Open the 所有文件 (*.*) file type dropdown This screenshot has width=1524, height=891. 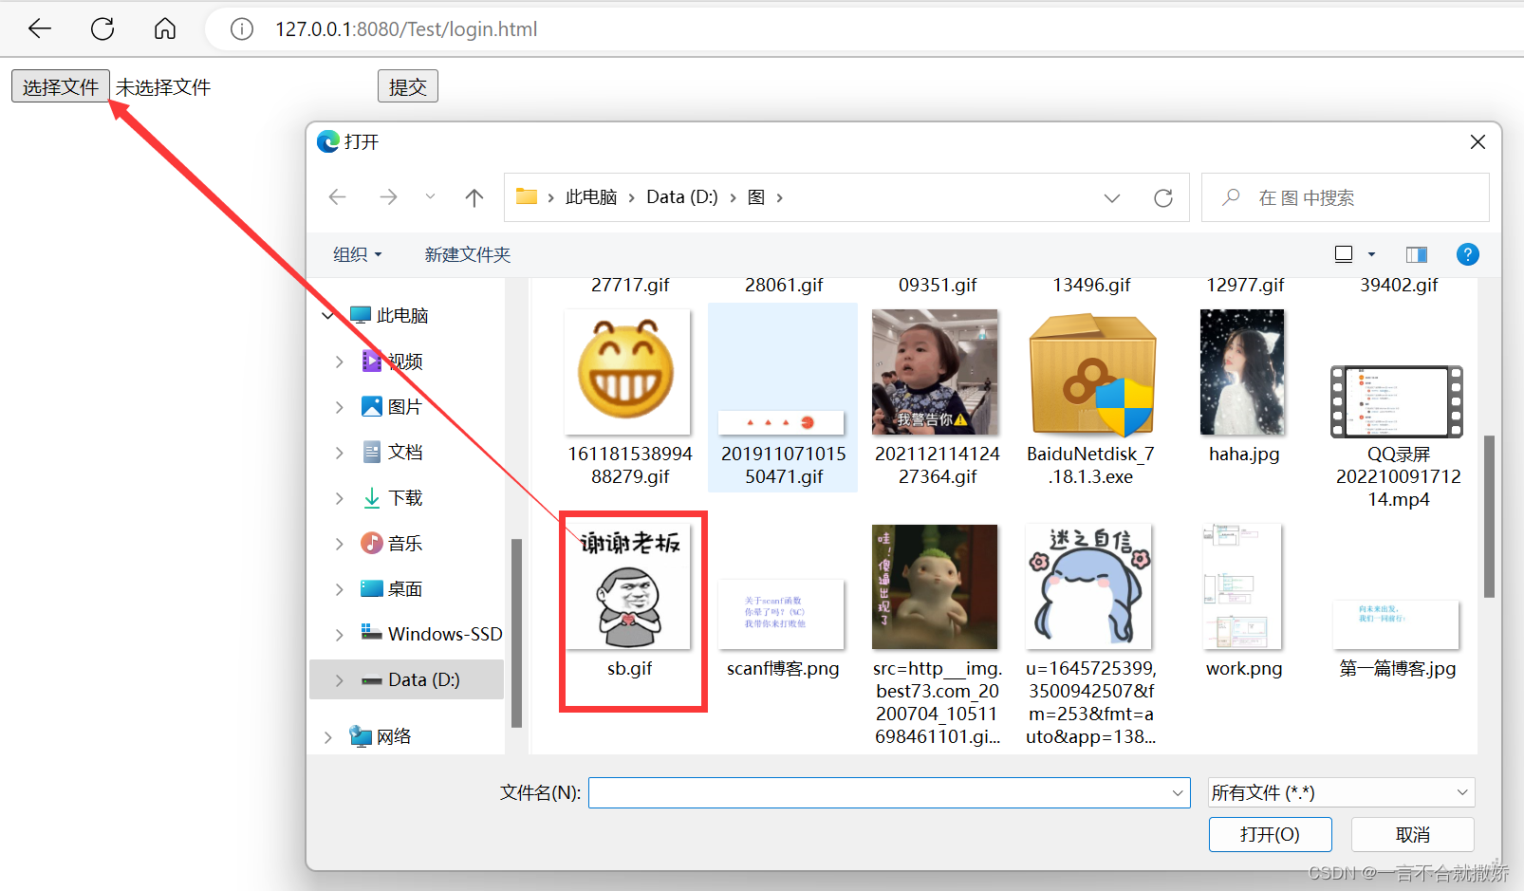pos(1340,792)
